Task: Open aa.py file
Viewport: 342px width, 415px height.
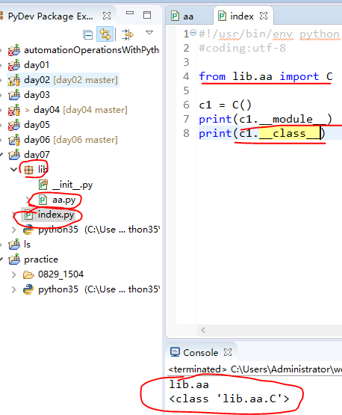Action: (x=63, y=200)
